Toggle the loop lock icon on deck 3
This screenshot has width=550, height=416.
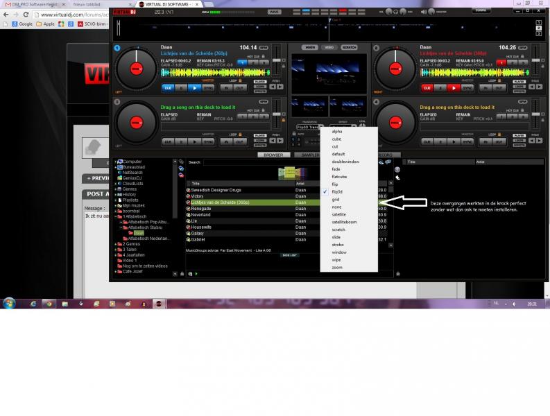pyautogui.click(x=240, y=135)
